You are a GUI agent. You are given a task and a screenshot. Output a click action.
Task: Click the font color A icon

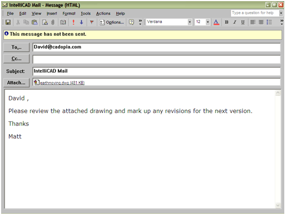[x=216, y=22]
